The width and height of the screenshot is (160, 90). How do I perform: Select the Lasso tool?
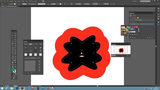click(x=15, y=35)
